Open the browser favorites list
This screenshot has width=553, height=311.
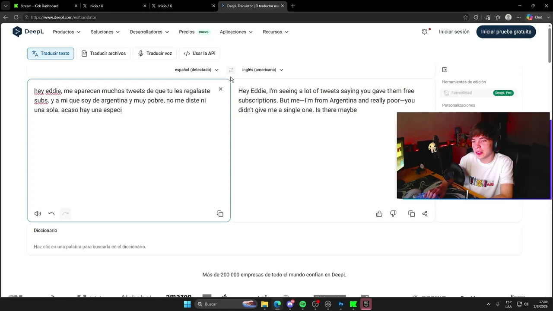tap(498, 17)
